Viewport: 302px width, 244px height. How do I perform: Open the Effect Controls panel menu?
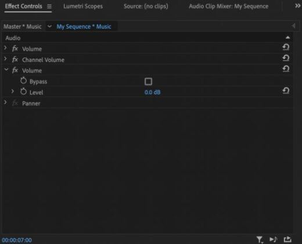[49, 6]
